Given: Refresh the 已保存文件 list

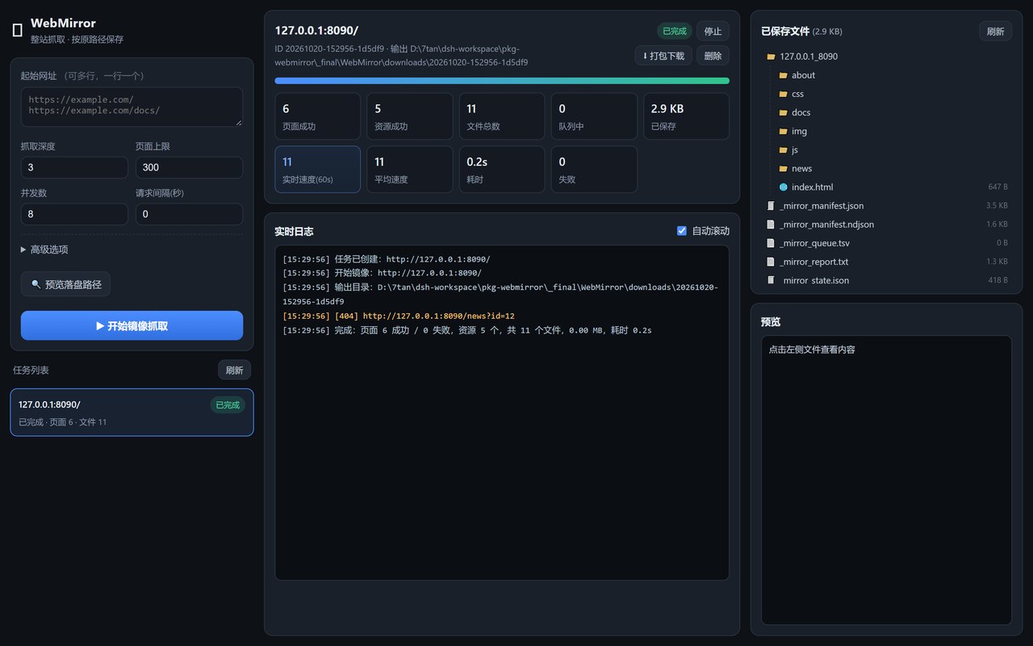Looking at the screenshot, I should pyautogui.click(x=996, y=31).
